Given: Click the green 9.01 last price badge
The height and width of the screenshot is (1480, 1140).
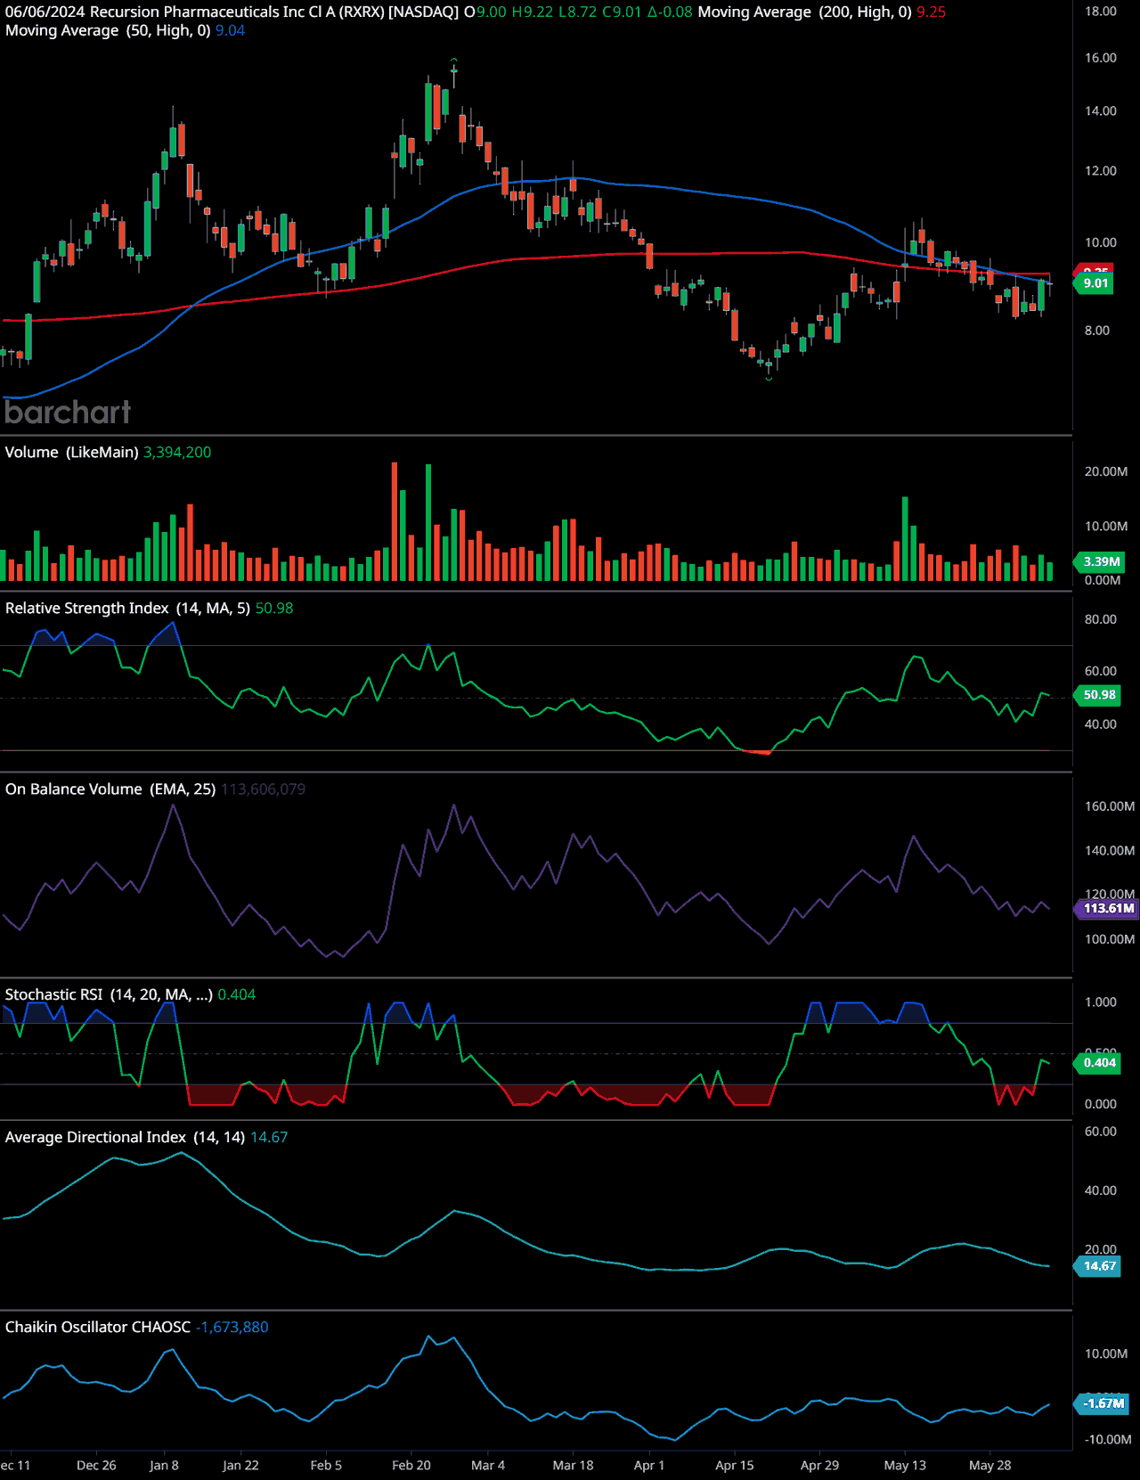Looking at the screenshot, I should coord(1095,283).
